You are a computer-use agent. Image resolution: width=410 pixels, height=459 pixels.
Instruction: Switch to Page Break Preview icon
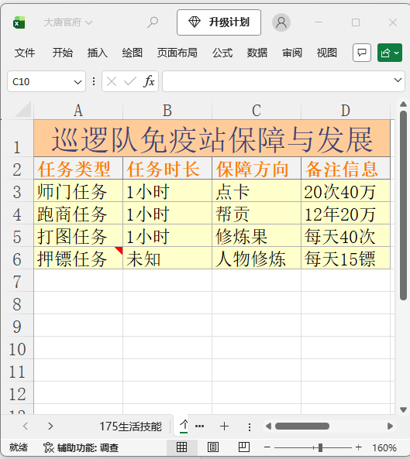(244, 447)
